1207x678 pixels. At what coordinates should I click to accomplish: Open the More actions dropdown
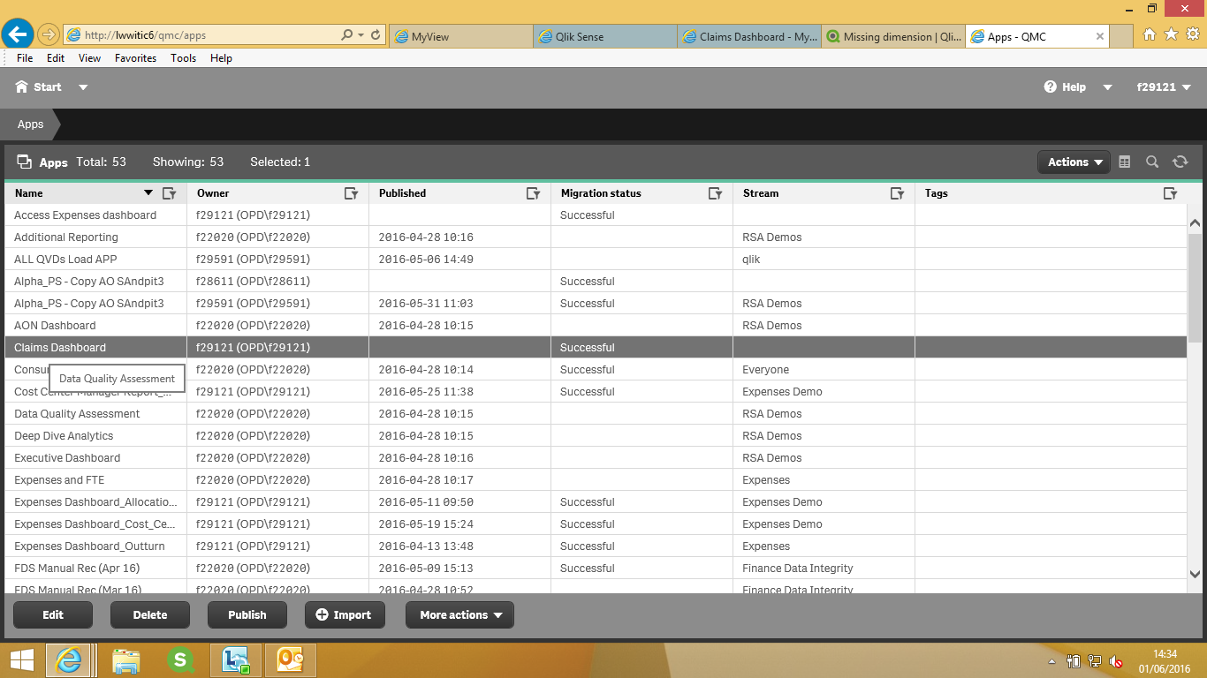tap(459, 615)
